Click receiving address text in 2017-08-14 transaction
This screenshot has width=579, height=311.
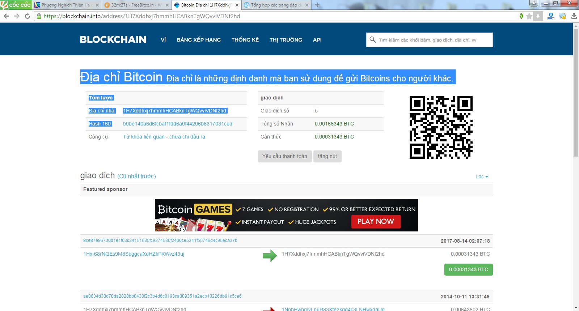tap(333, 254)
